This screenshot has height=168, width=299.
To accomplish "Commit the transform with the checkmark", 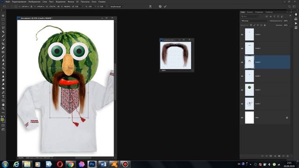I will click(165, 7).
